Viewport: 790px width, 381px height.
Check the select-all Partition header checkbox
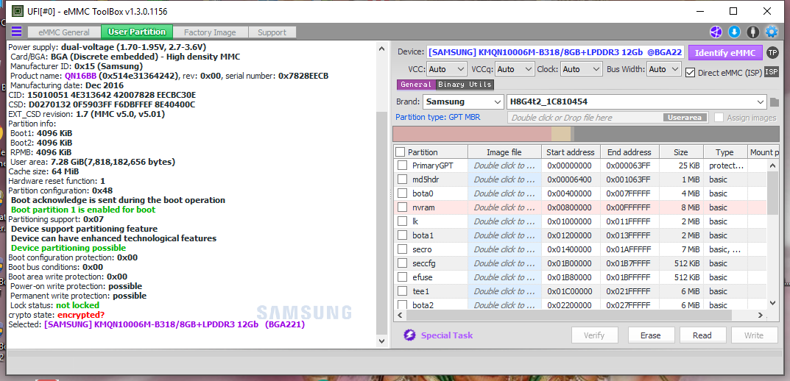[x=400, y=152]
